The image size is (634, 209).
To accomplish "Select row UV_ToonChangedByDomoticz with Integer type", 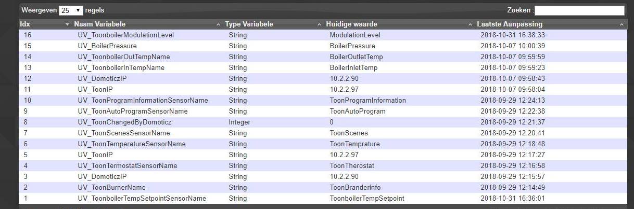I will pos(124,122).
